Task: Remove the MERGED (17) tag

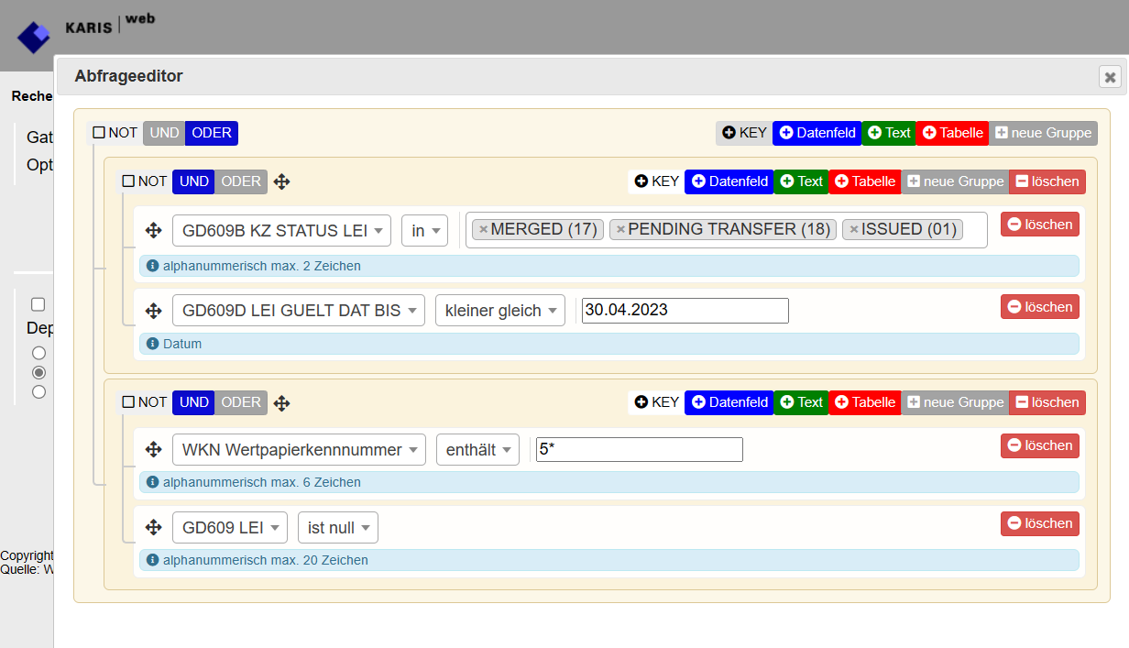Action: point(484,230)
